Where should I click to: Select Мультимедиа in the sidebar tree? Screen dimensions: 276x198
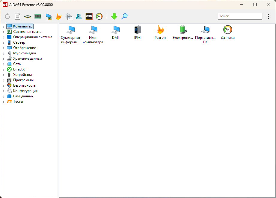click(x=21, y=53)
